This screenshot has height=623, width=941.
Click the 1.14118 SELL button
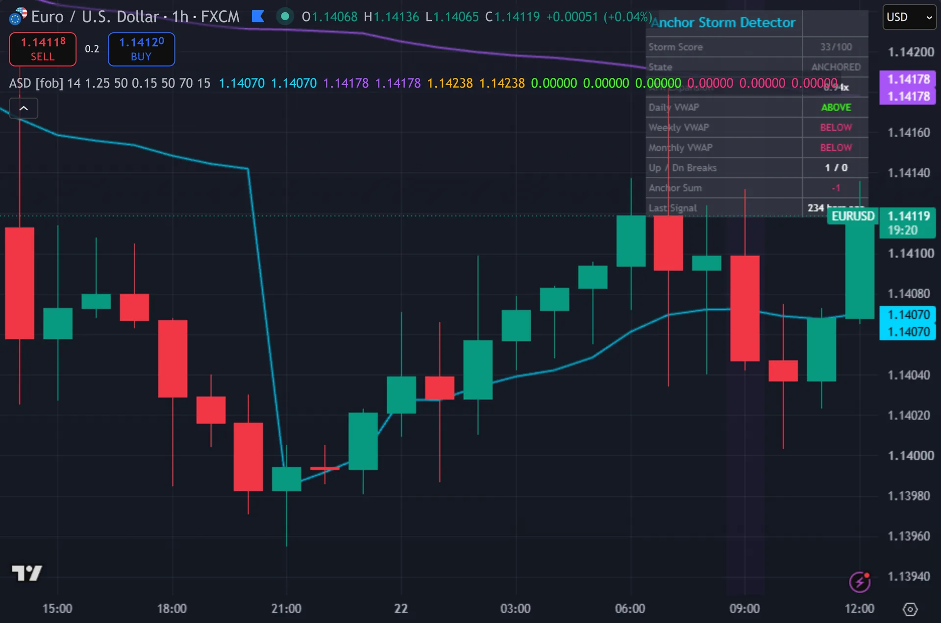point(43,49)
